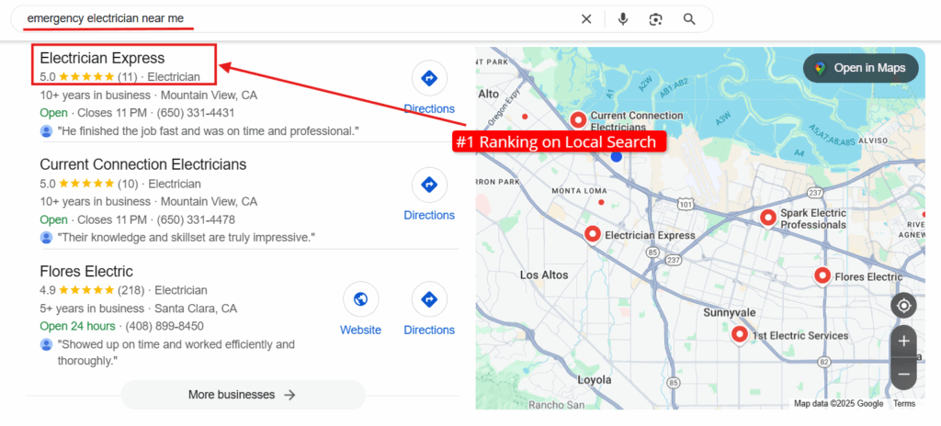Viewport: 941px width, 426px height.
Task: Open the review 'He finished the job fast'
Action: click(208, 130)
